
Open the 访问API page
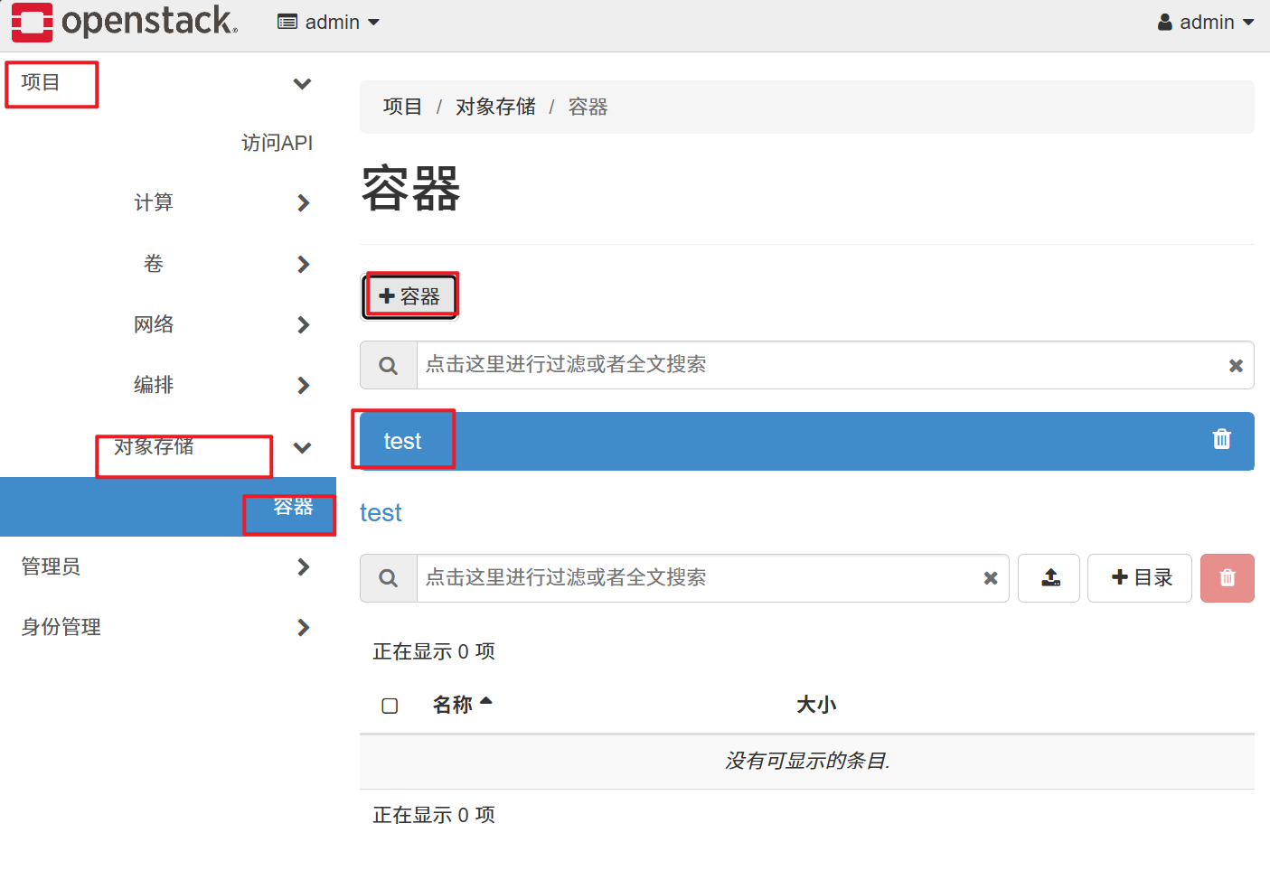(277, 143)
